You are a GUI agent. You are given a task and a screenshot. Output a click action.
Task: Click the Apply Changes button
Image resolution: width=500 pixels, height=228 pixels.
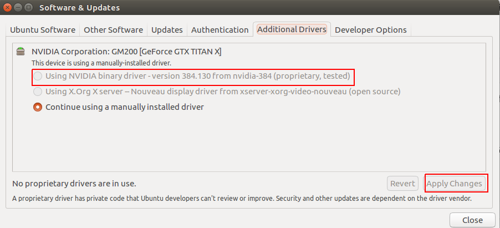point(454,184)
